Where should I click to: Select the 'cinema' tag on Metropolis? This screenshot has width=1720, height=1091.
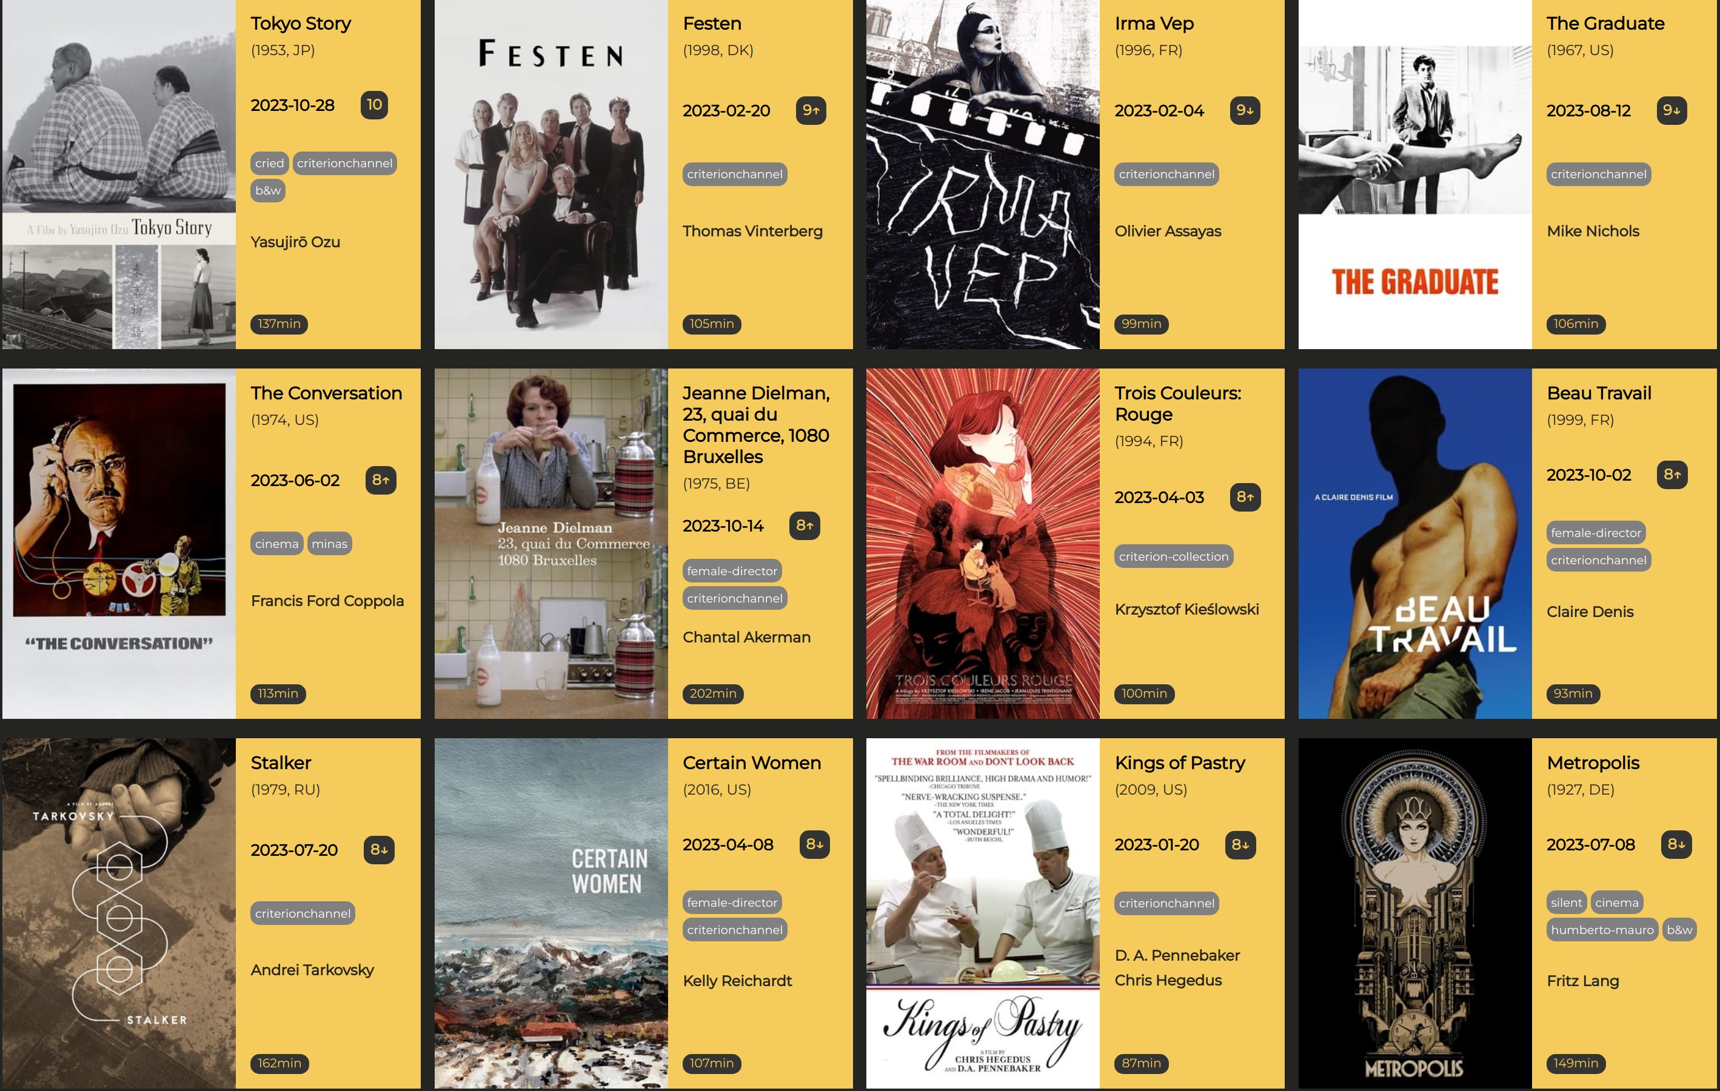pyautogui.click(x=1616, y=903)
